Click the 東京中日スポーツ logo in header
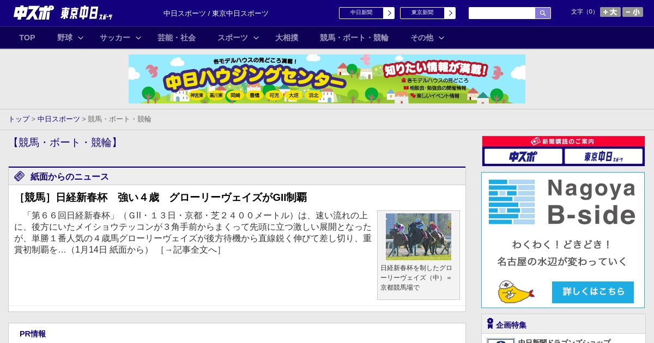The image size is (654, 343). (x=87, y=13)
